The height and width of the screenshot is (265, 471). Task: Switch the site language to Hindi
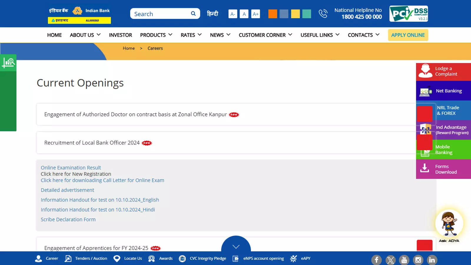(213, 14)
